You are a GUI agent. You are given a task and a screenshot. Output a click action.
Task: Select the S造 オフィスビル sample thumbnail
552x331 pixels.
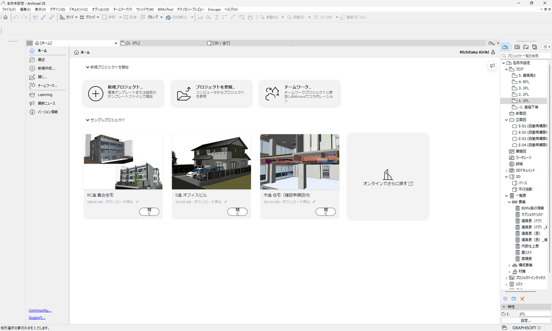coord(212,162)
